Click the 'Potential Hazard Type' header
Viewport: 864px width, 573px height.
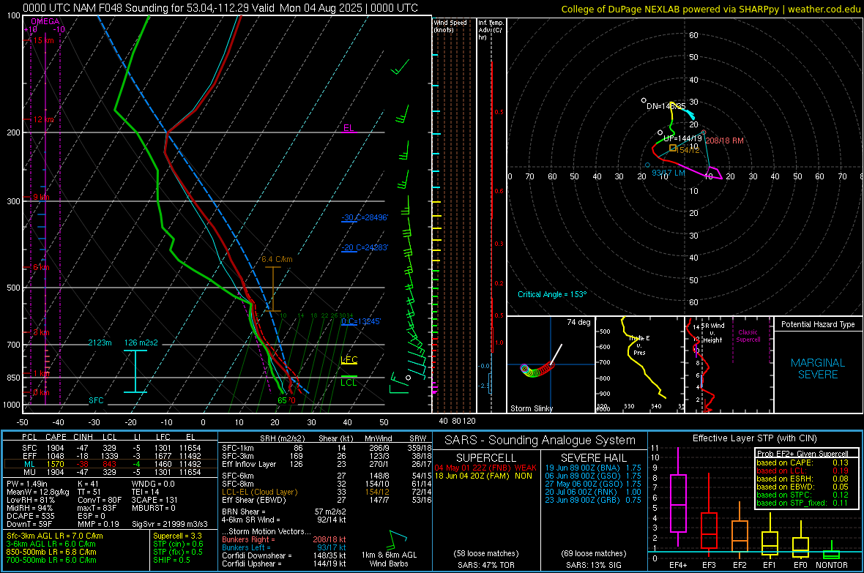(x=818, y=324)
